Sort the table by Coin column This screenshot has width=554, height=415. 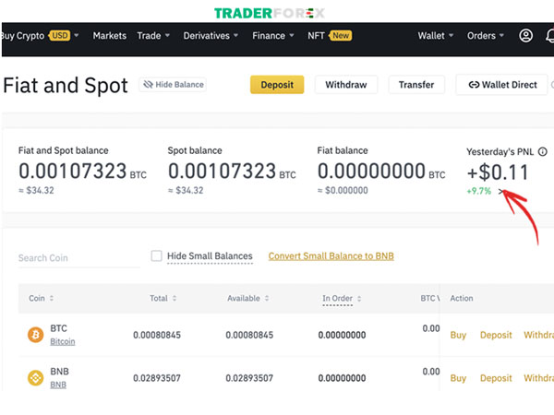(x=41, y=298)
